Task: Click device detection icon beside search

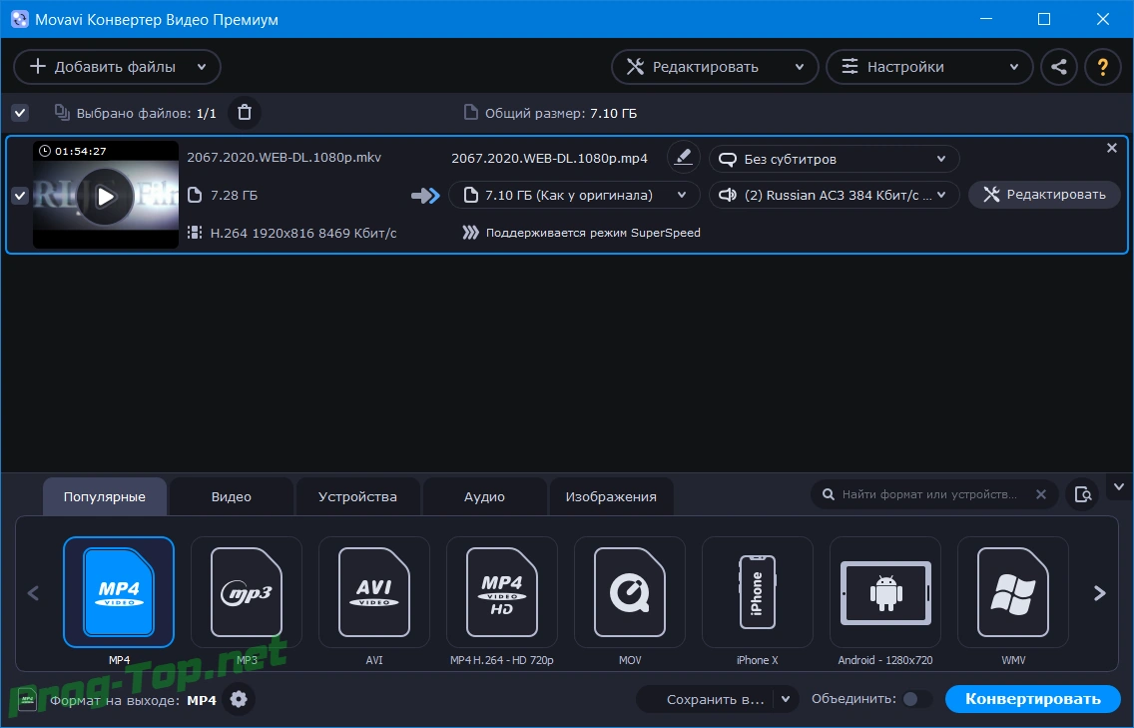Action: click(x=1083, y=494)
